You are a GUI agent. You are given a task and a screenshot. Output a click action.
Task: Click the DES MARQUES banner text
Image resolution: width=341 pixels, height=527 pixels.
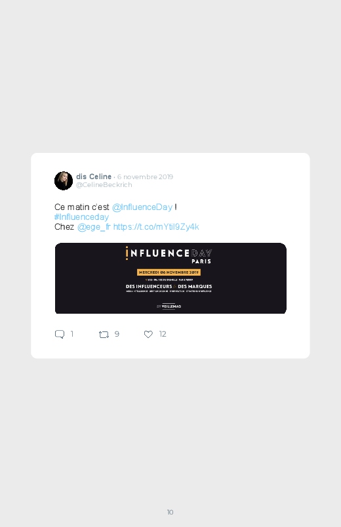pos(195,286)
